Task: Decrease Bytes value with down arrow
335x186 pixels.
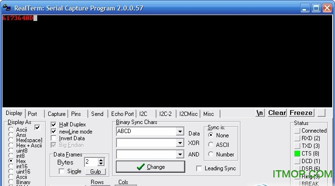Action: tap(101, 164)
